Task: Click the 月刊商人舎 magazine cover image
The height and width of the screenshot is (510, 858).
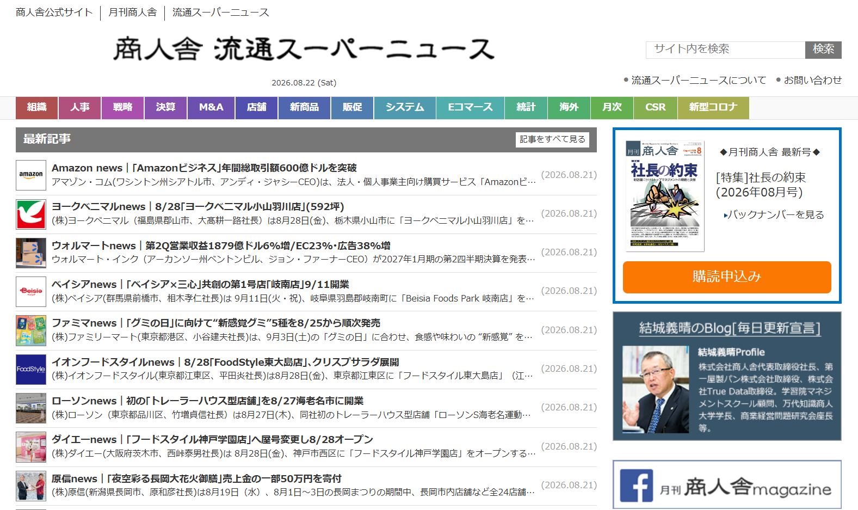Action: pyautogui.click(x=664, y=196)
